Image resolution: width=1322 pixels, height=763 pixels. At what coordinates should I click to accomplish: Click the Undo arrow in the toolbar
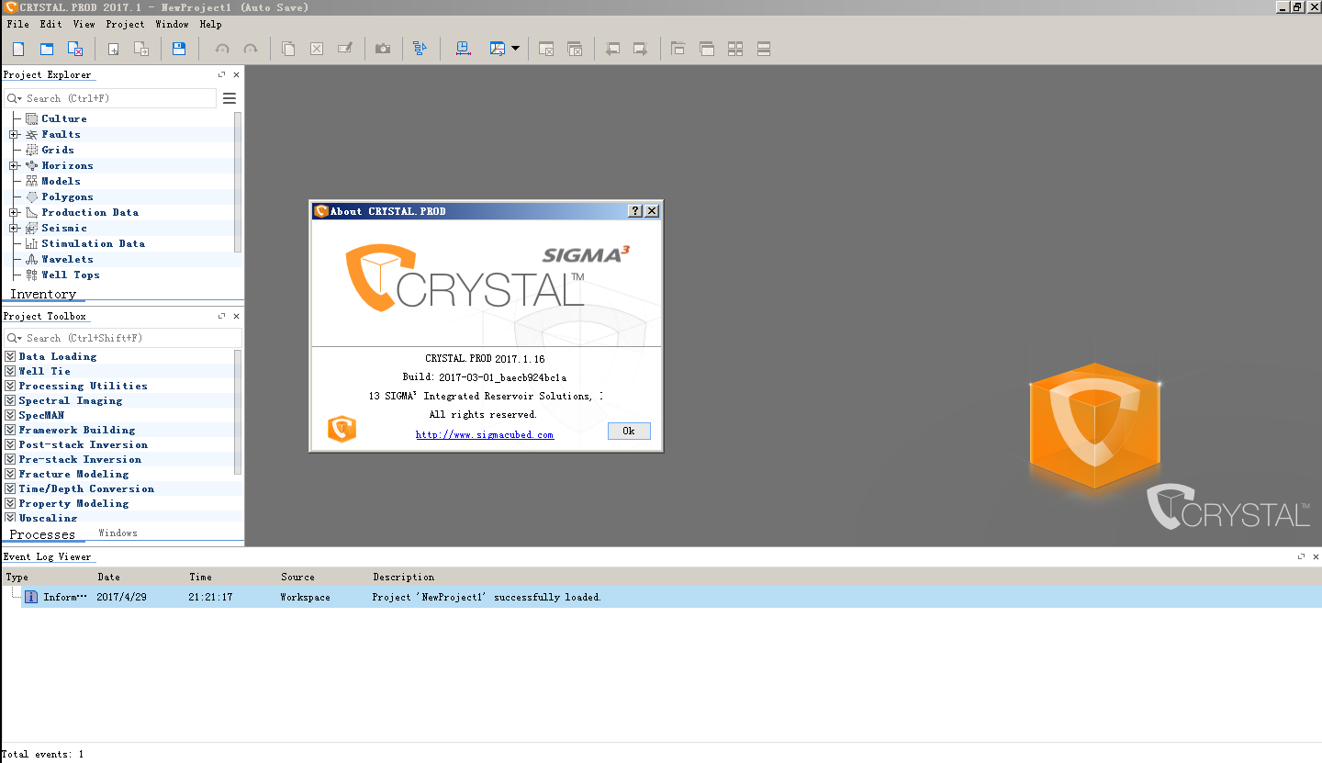[222, 49]
